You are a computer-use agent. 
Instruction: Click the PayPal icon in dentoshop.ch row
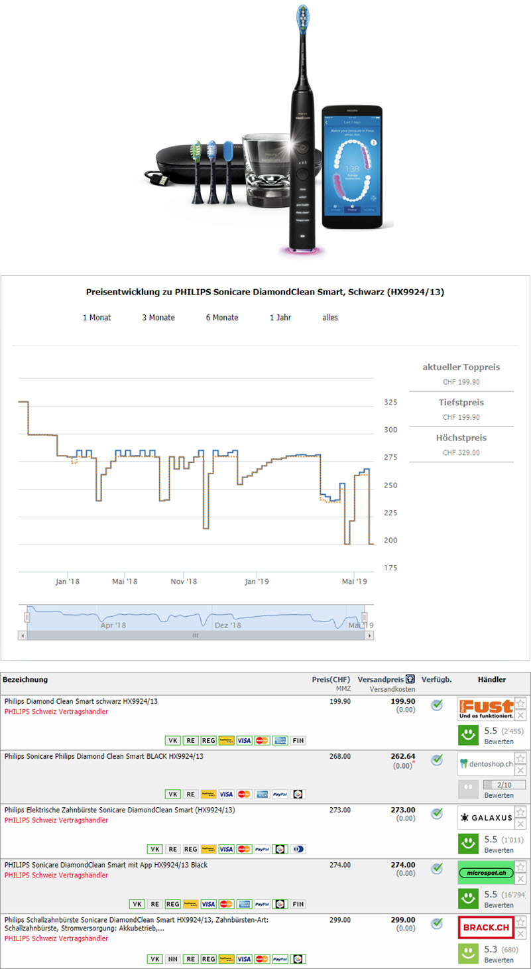coord(280,795)
